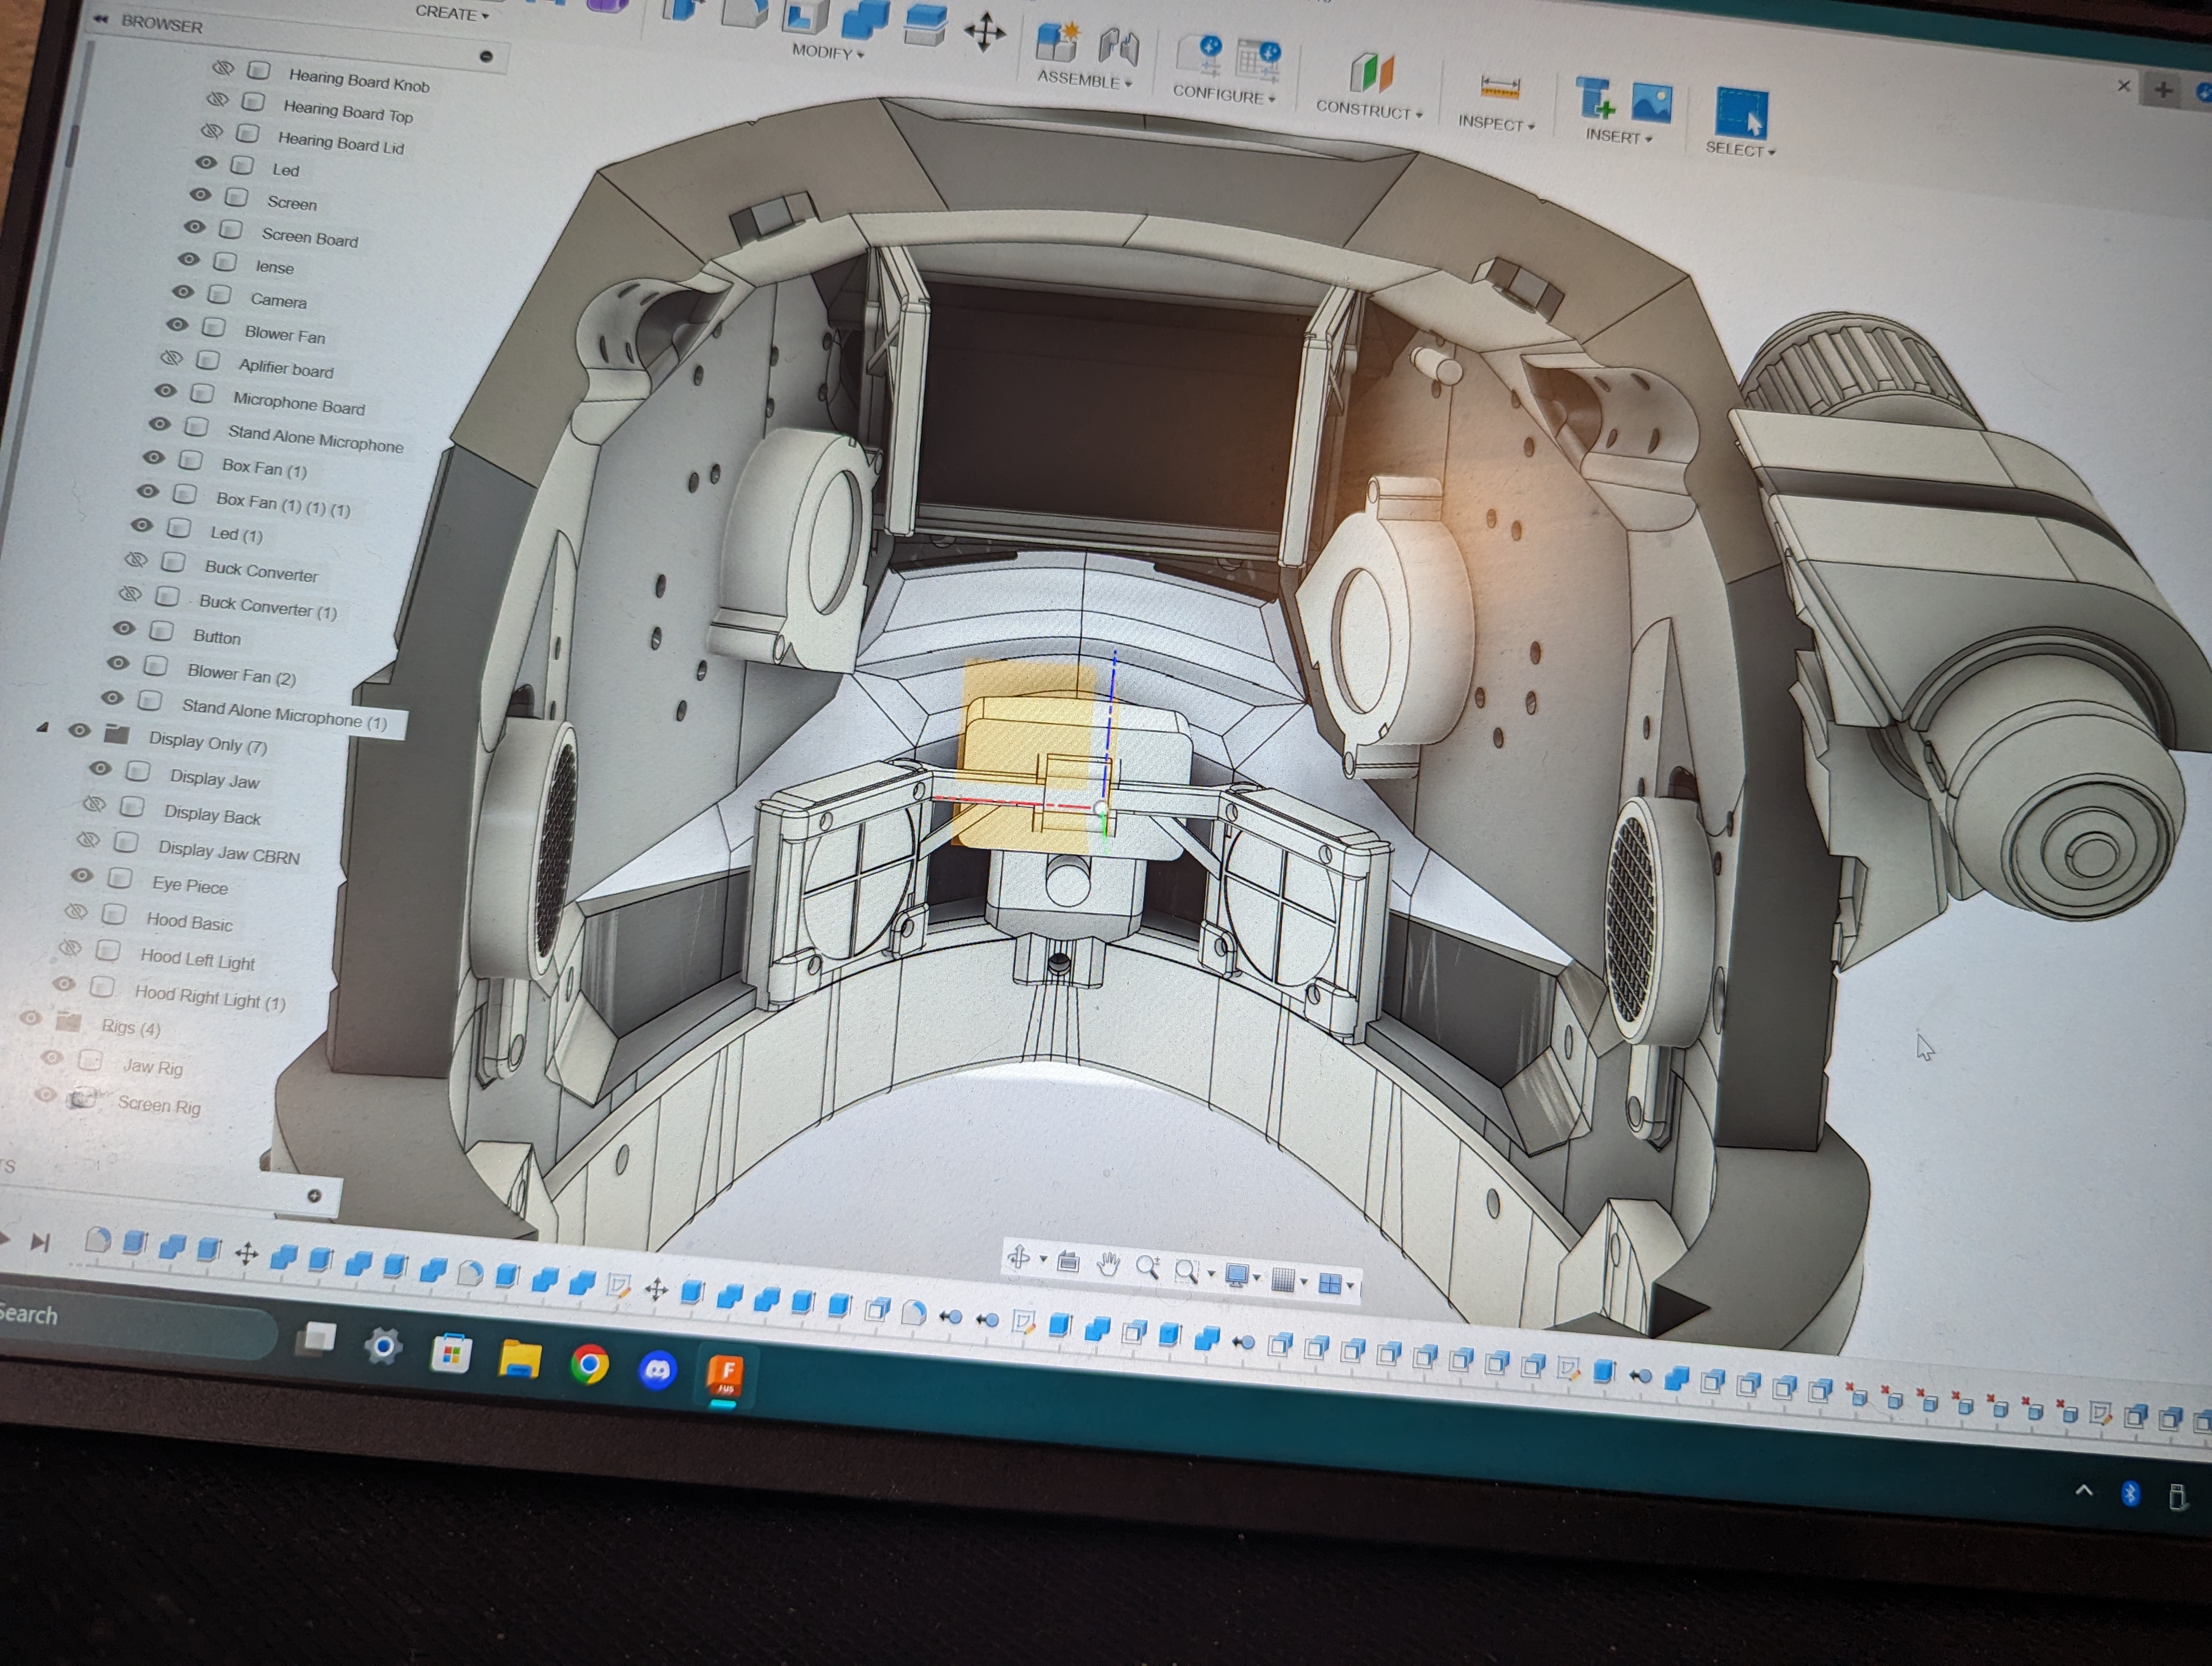
Task: Collapse the BROWSER panel arrows
Action: pyautogui.click(x=100, y=18)
